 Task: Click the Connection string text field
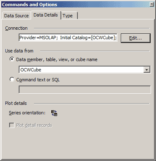point(68,38)
